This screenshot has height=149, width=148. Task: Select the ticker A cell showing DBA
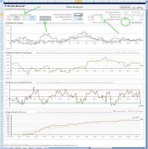coord(17,17)
